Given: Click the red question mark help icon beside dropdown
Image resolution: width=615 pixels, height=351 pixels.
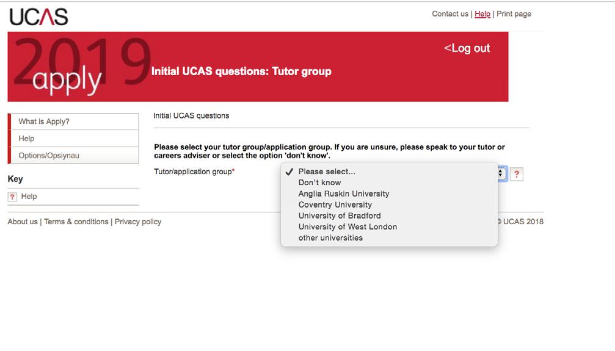Looking at the screenshot, I should click(517, 175).
